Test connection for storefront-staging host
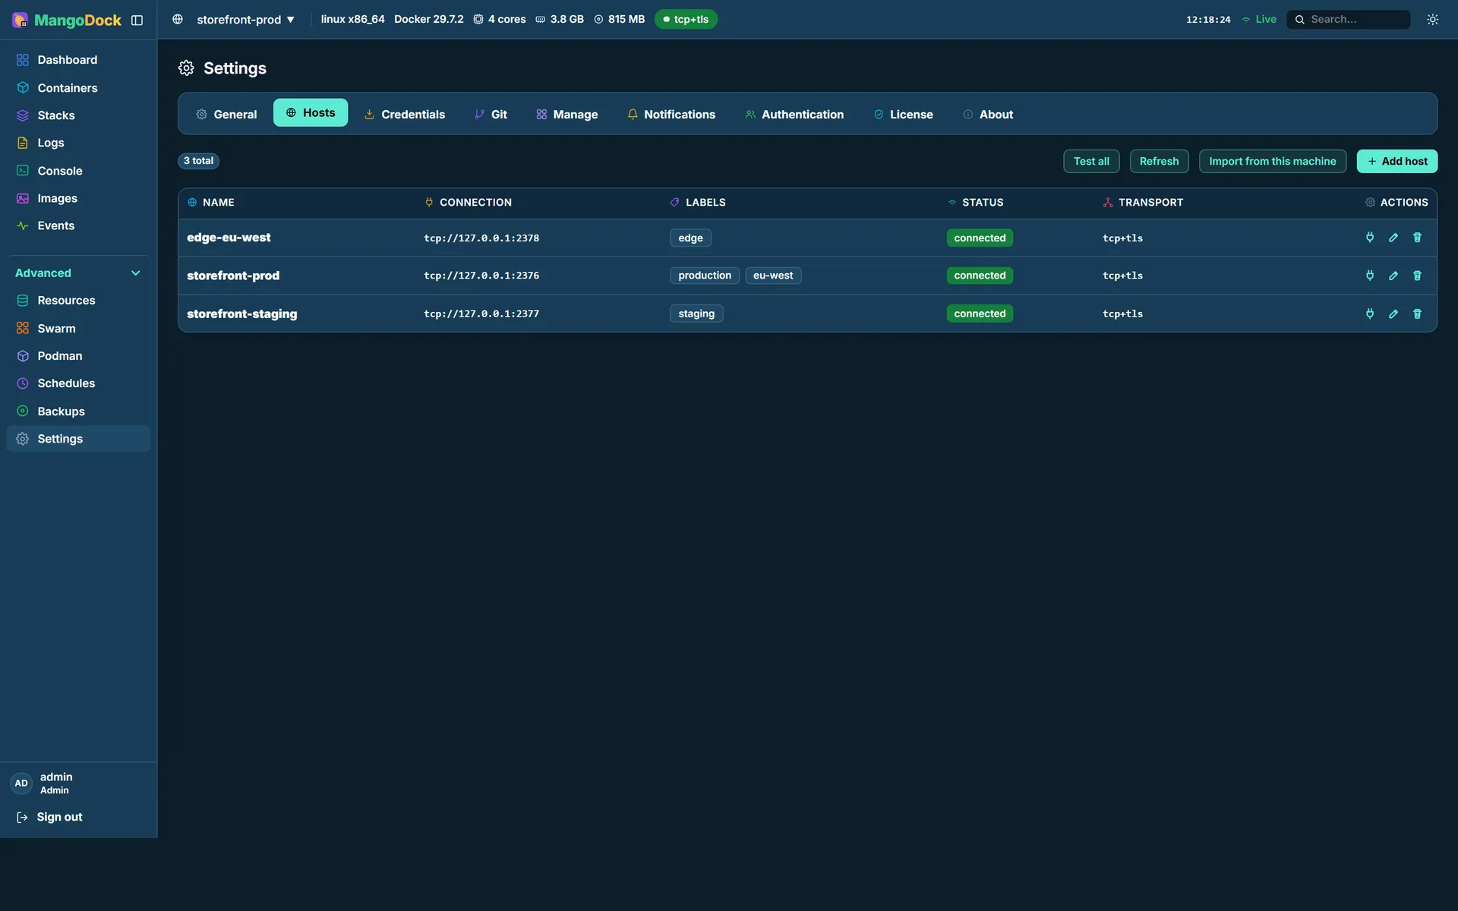The width and height of the screenshot is (1458, 911). (1370, 314)
